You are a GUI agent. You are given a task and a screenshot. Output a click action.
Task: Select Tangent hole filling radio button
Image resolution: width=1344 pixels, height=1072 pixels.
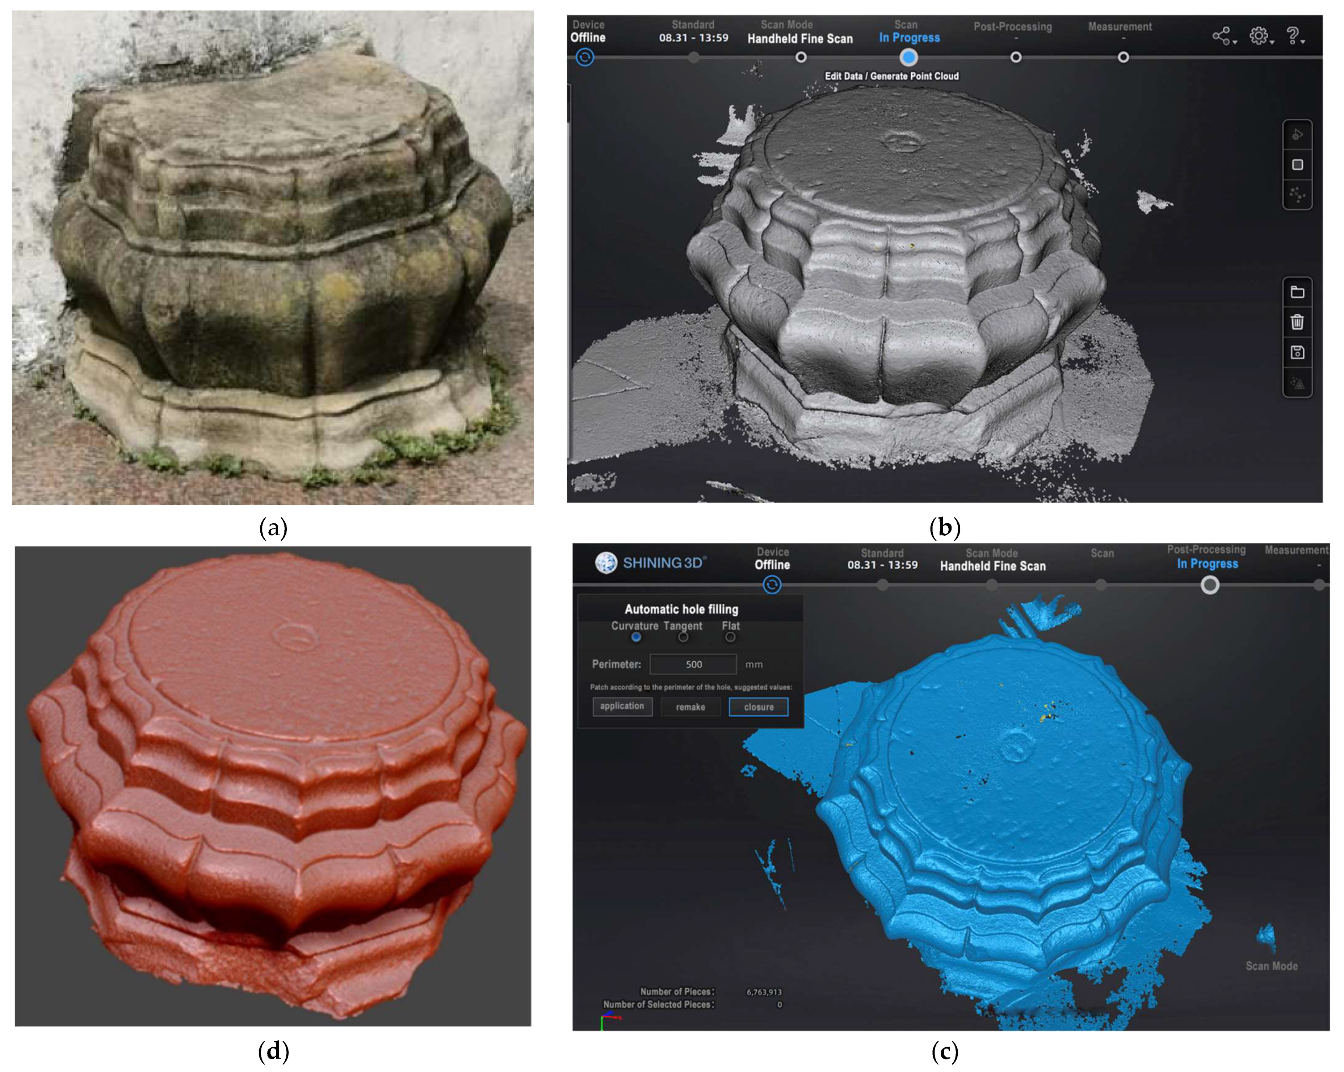683,637
